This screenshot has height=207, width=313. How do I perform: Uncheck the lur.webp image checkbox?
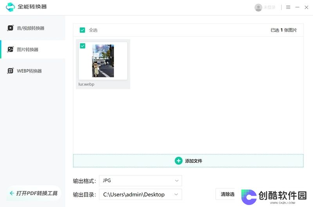tap(83, 46)
